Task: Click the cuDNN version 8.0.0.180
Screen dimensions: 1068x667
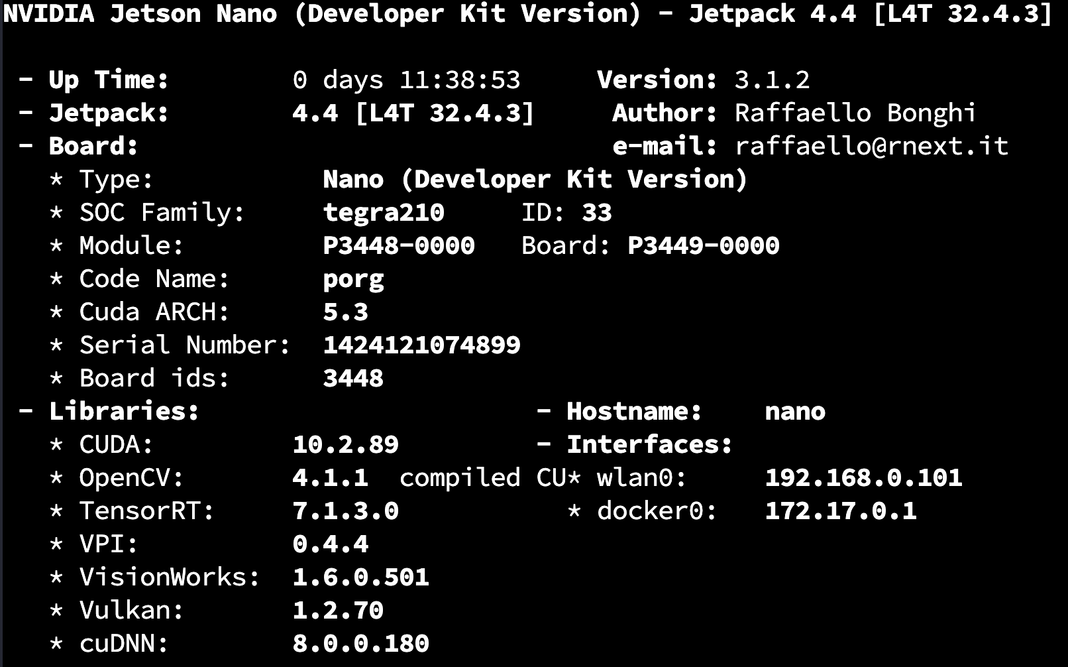Action: click(360, 643)
